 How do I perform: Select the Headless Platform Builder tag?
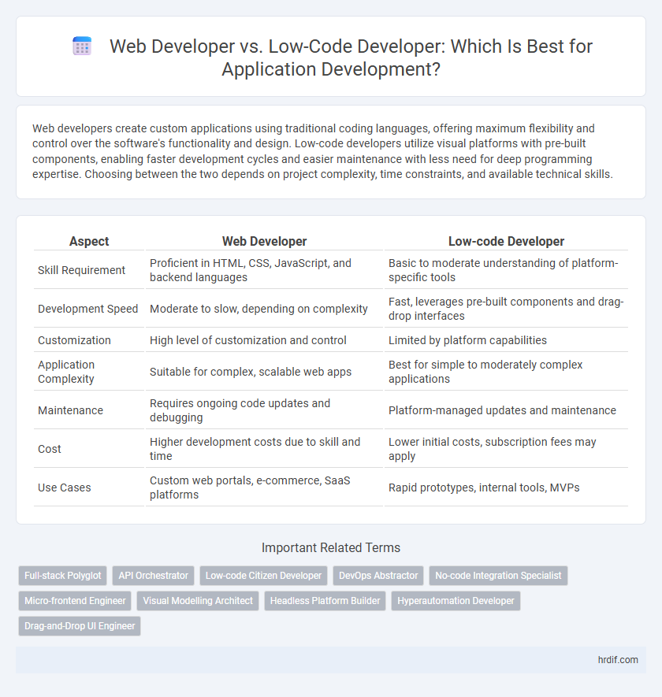pos(325,601)
